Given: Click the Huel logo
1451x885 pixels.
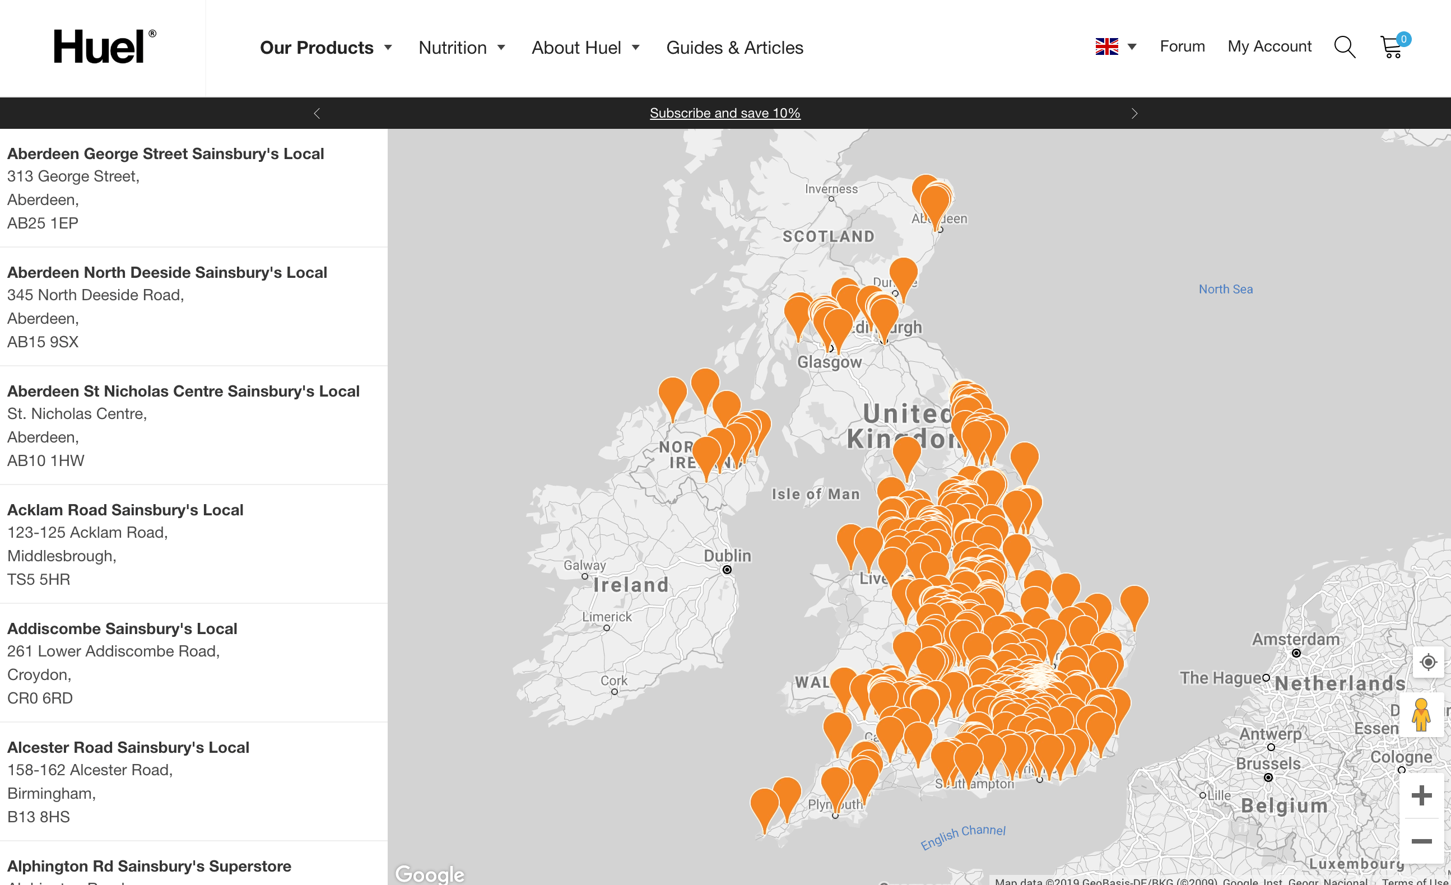Looking at the screenshot, I should [105, 46].
